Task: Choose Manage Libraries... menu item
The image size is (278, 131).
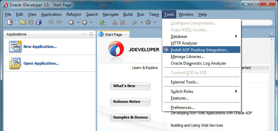Action: [x=201, y=57]
